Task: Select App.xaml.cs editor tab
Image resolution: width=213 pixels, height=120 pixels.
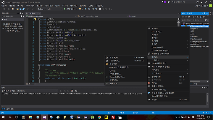Action: [30, 13]
